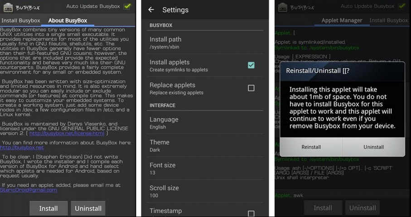Screen dimensions: 411x217
Task: Click the dimmed Uninstall button behind the dialog
Action: (363, 208)
